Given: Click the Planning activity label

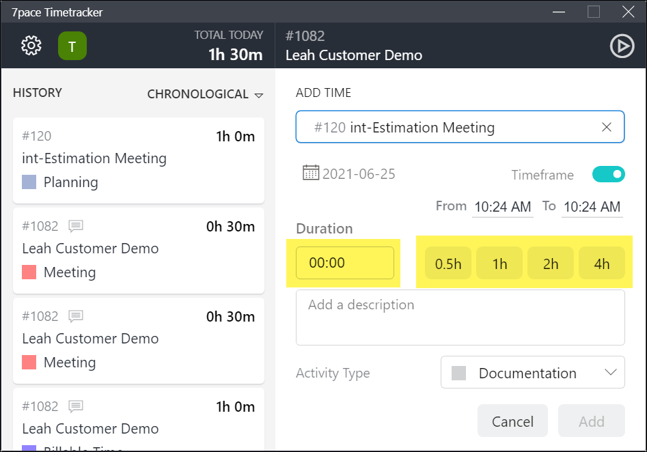Looking at the screenshot, I should click(71, 182).
